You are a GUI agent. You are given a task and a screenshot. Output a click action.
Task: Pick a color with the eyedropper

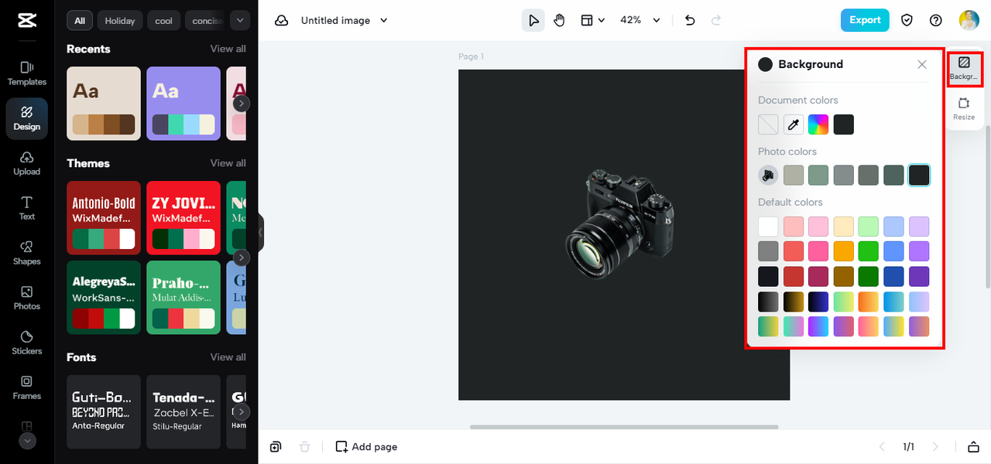pyautogui.click(x=794, y=125)
